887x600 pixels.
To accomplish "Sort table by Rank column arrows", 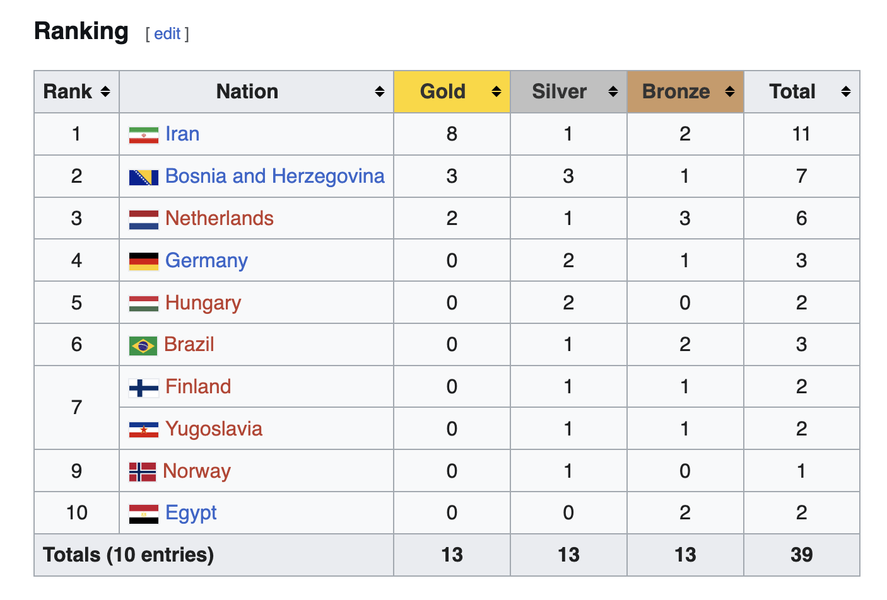I will (x=105, y=92).
